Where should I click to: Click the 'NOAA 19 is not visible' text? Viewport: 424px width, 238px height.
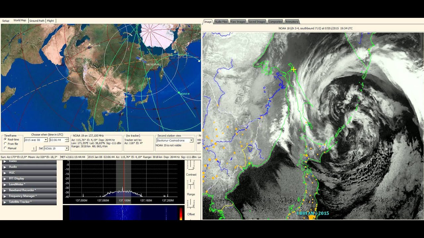[x=169, y=145]
